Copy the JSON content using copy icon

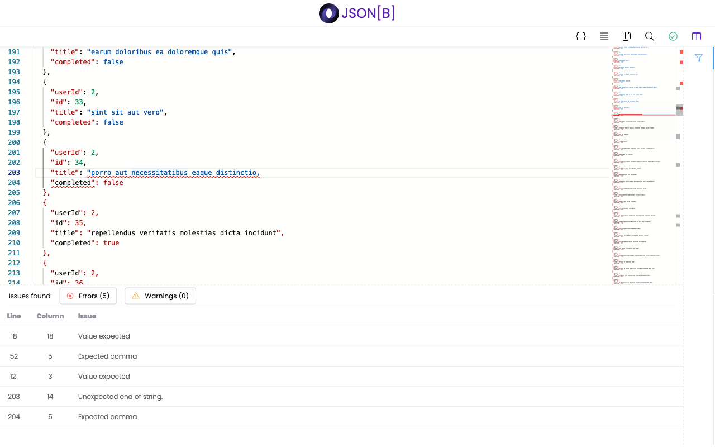point(626,36)
